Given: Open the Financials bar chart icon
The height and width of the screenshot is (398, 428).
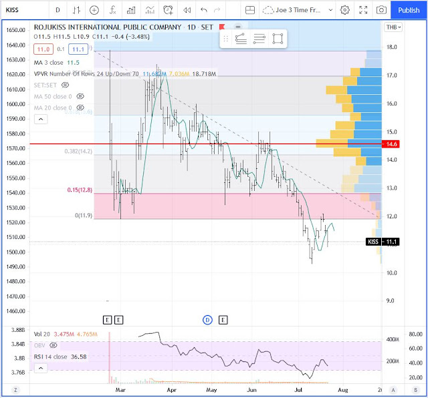Looking at the screenshot, I should (x=131, y=10).
